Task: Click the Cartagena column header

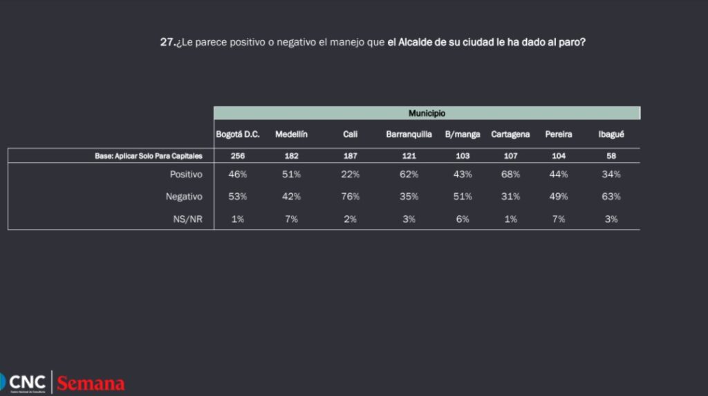Action: point(510,135)
